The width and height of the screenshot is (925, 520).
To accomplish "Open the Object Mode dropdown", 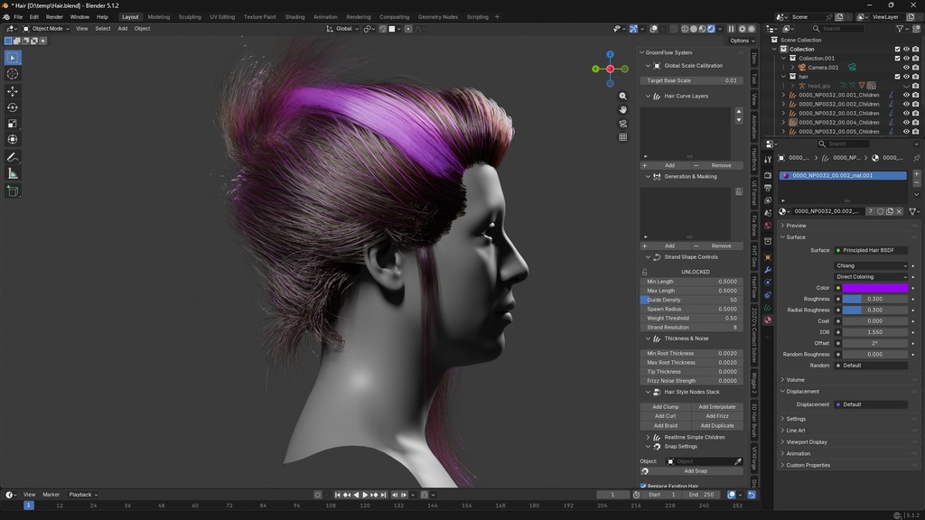I will [x=46, y=29].
